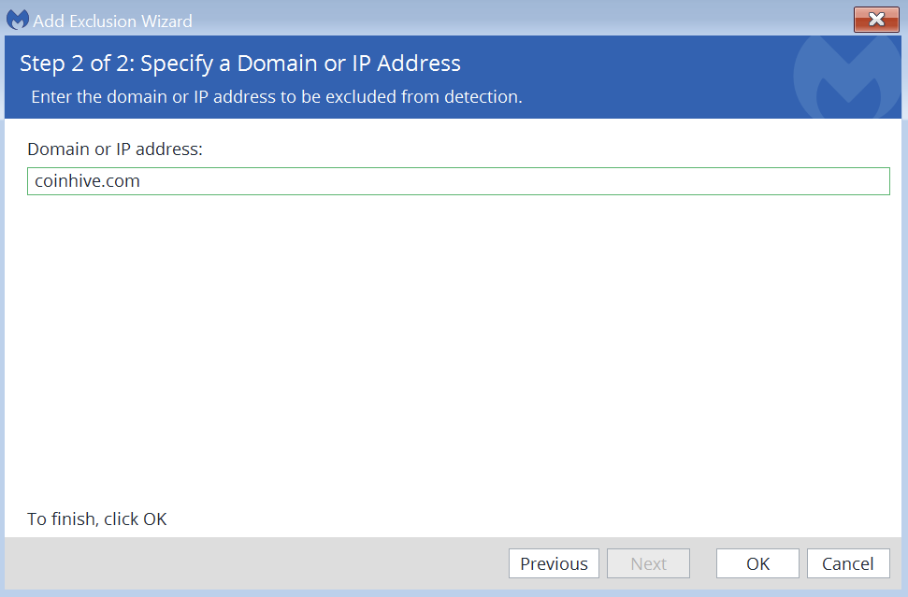Viewport: 908px width, 597px height.
Task: Go back using the Previous button
Action: (554, 563)
